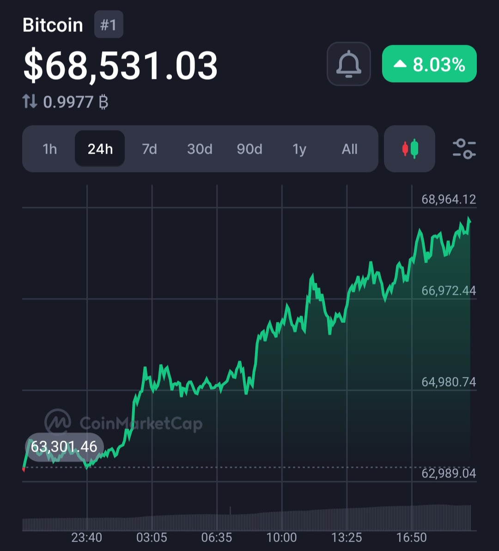Open chart settings sliders icon
Viewport: 499px width, 551px height.
[x=464, y=149]
